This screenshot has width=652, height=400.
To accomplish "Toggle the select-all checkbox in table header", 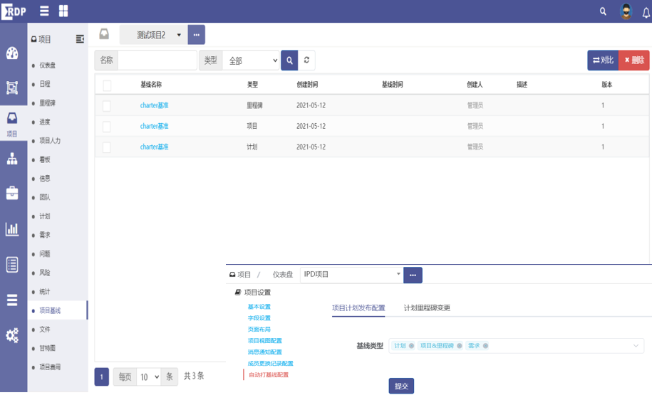I will click(107, 85).
